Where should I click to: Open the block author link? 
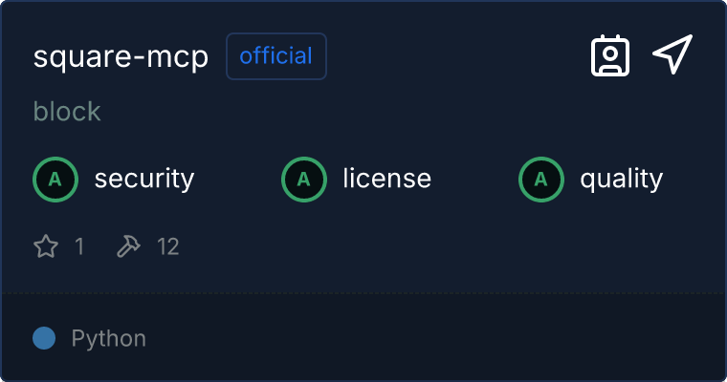click(67, 112)
